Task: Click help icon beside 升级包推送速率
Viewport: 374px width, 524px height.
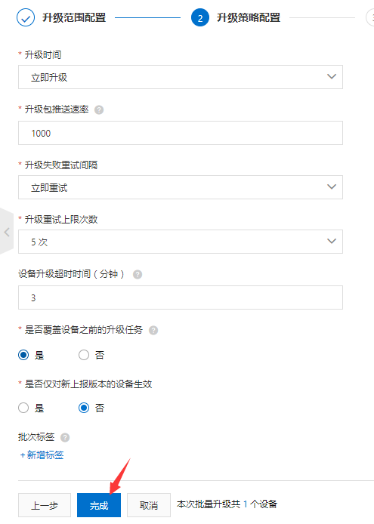Action: pyautogui.click(x=99, y=109)
